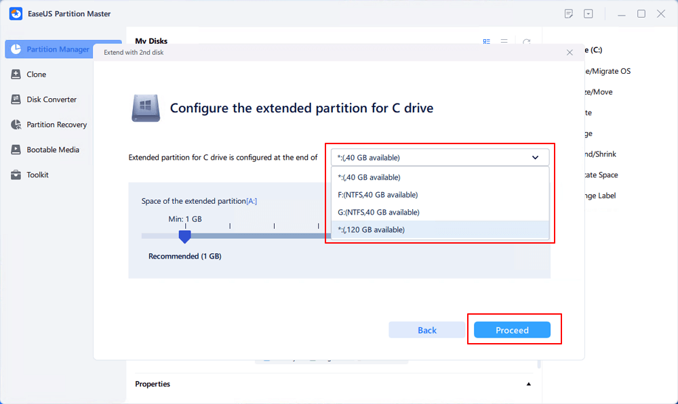Click the Back button

coord(427,330)
